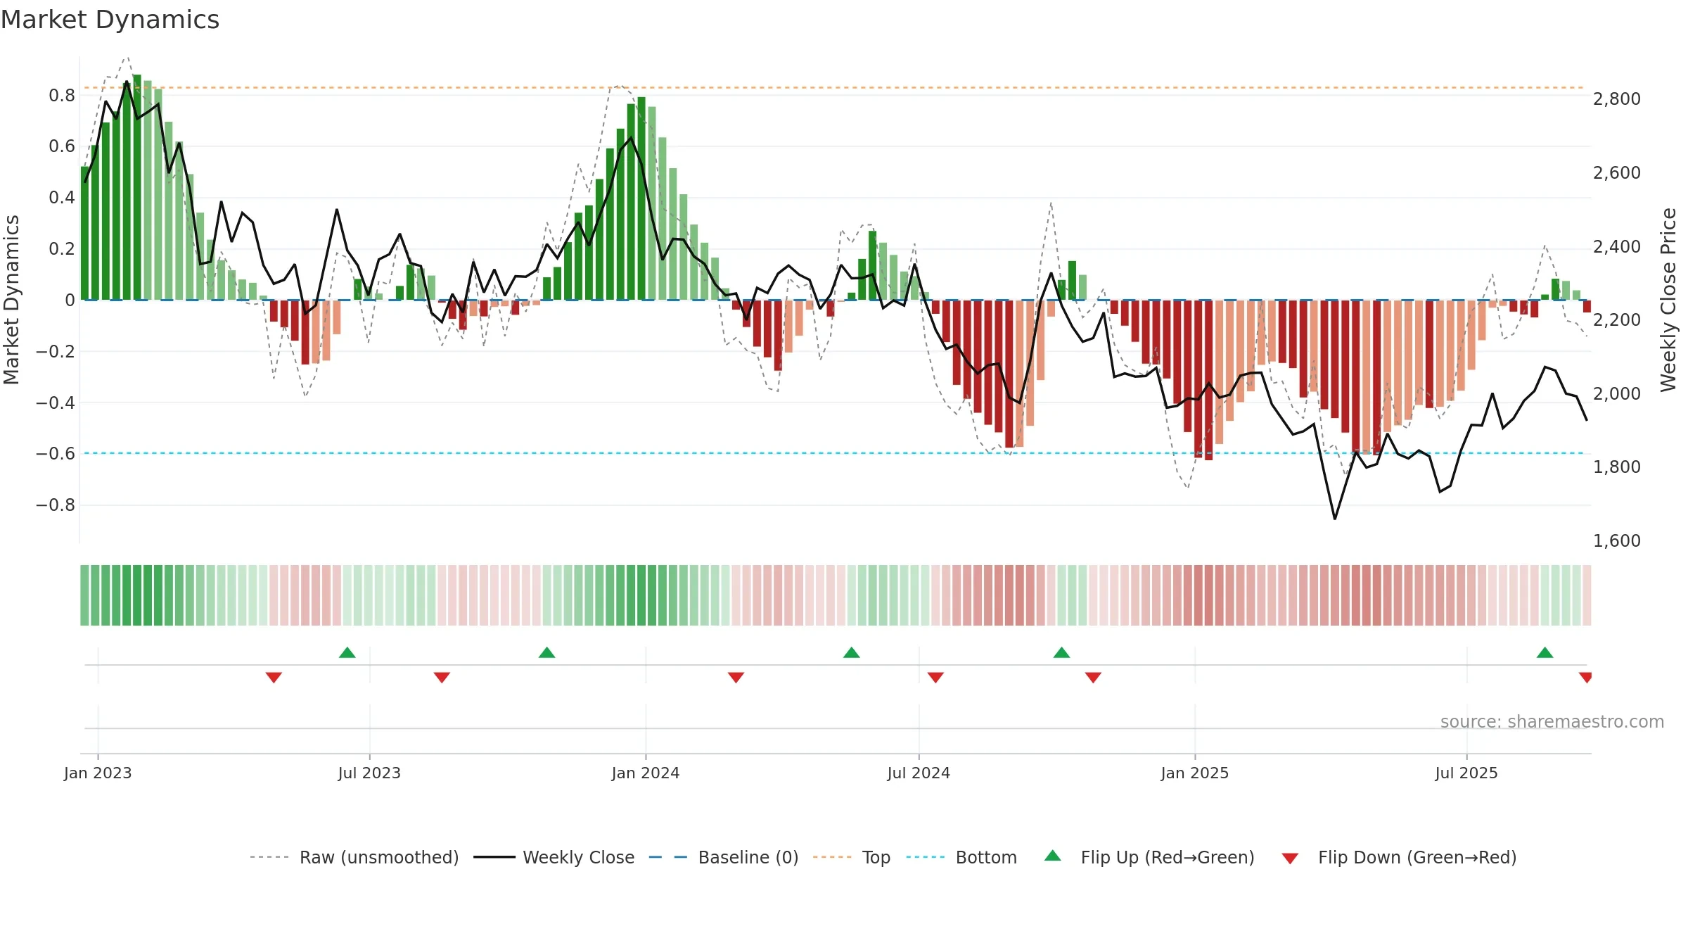Click the Market Dynamics left axis title
Viewport: 1688px width, 950px height.
pos(11,300)
